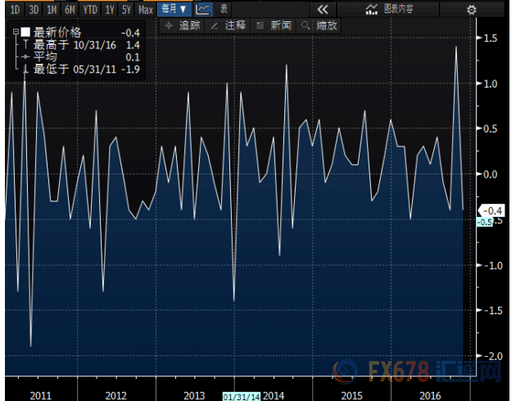Select the 6M time range
The height and width of the screenshot is (401, 516).
coord(71,10)
